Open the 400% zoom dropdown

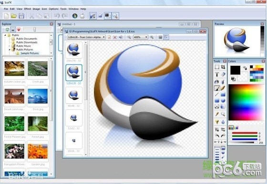(x=140, y=37)
